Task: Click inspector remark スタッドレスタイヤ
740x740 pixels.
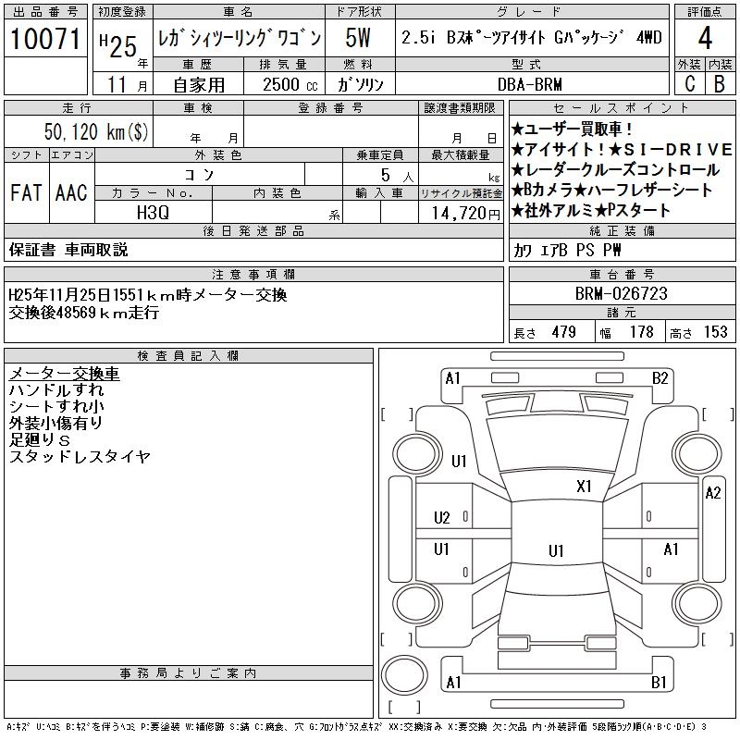Action: click(x=80, y=456)
